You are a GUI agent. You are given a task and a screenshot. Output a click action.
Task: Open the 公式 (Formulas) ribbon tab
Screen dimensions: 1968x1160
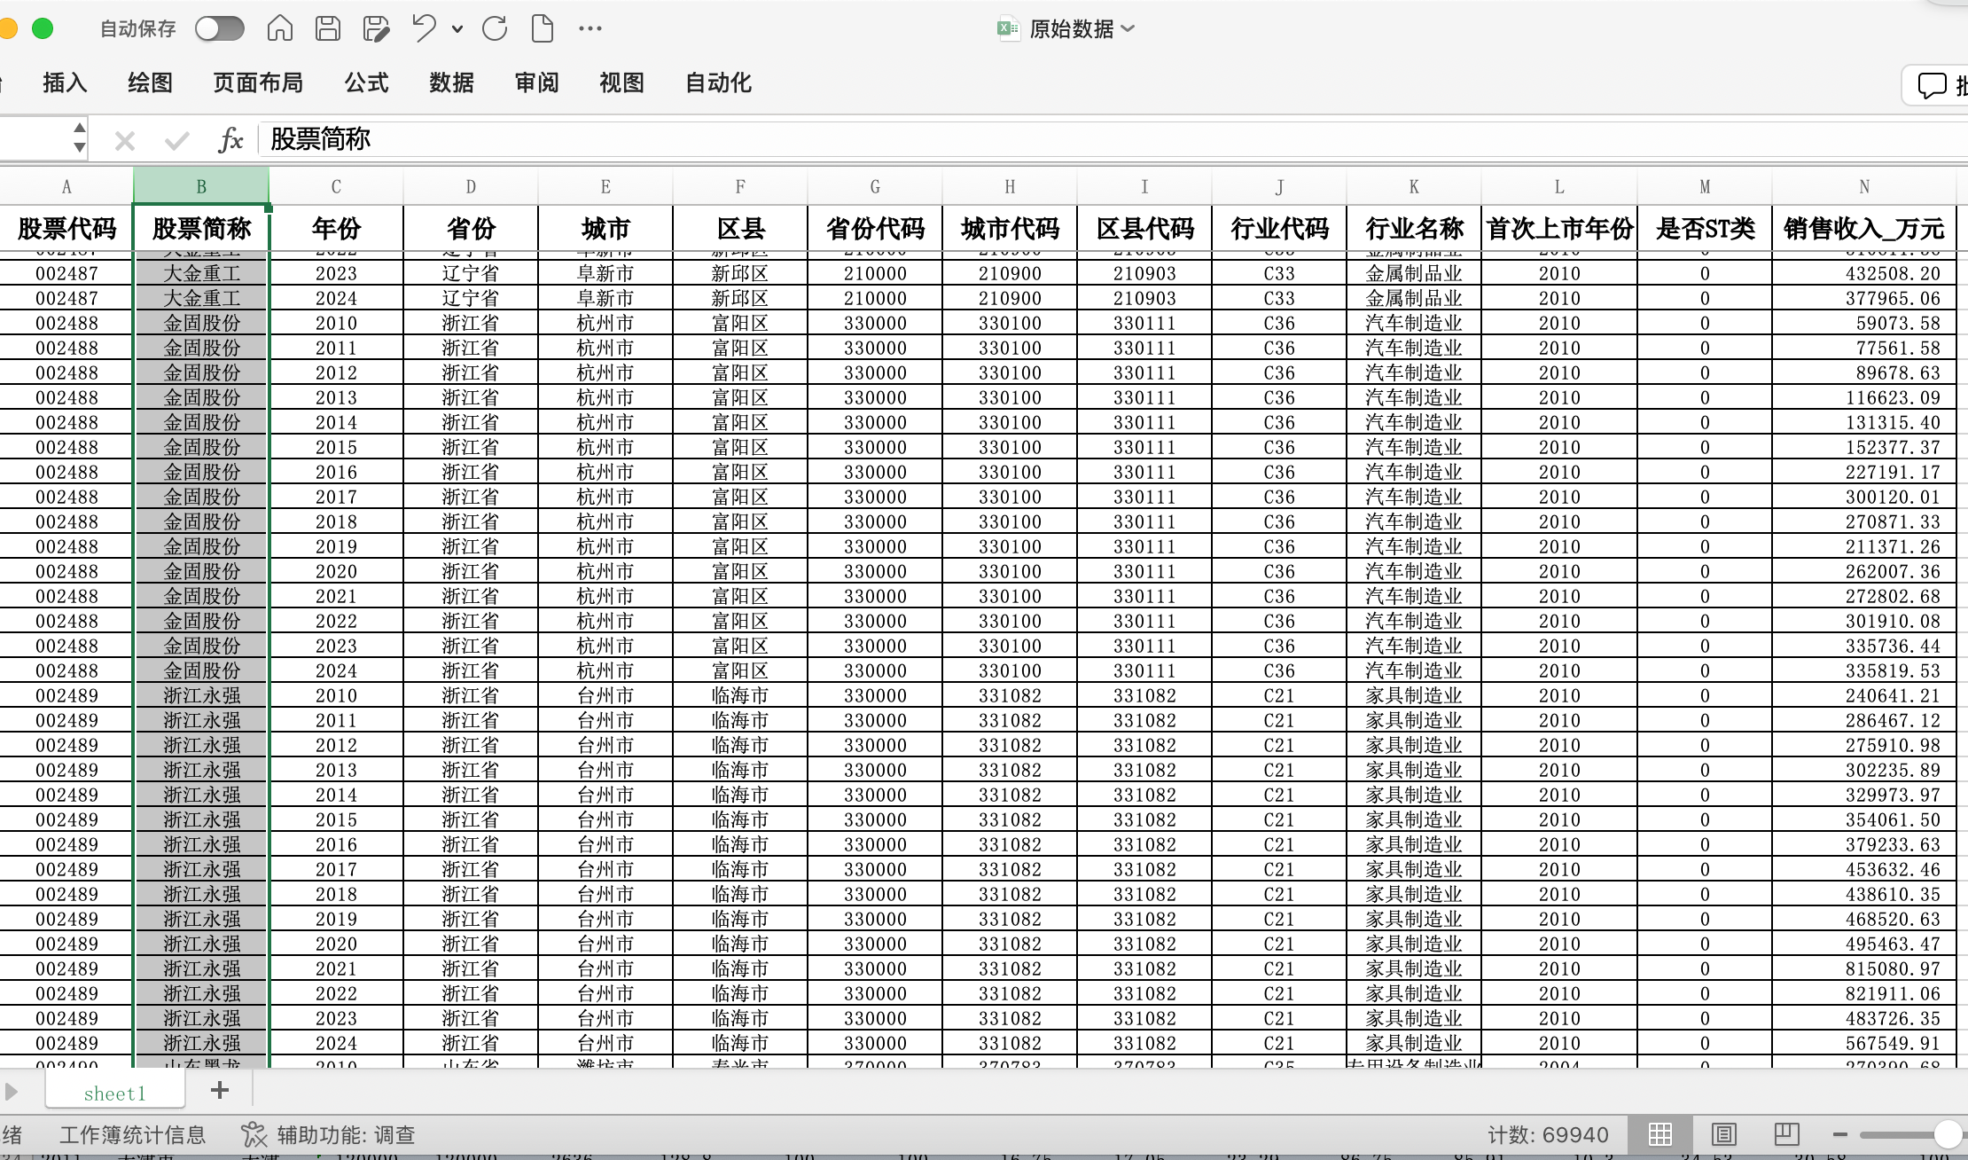[x=366, y=82]
